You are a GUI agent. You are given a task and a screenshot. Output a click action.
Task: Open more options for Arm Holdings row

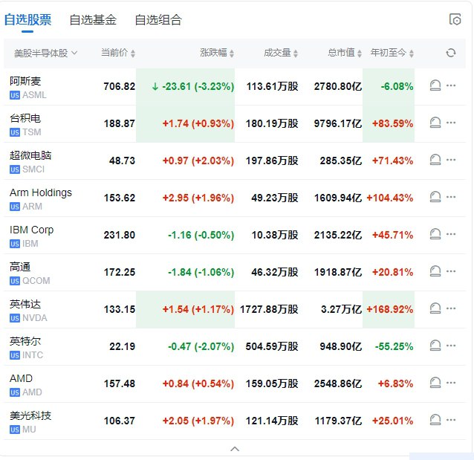tap(451, 197)
